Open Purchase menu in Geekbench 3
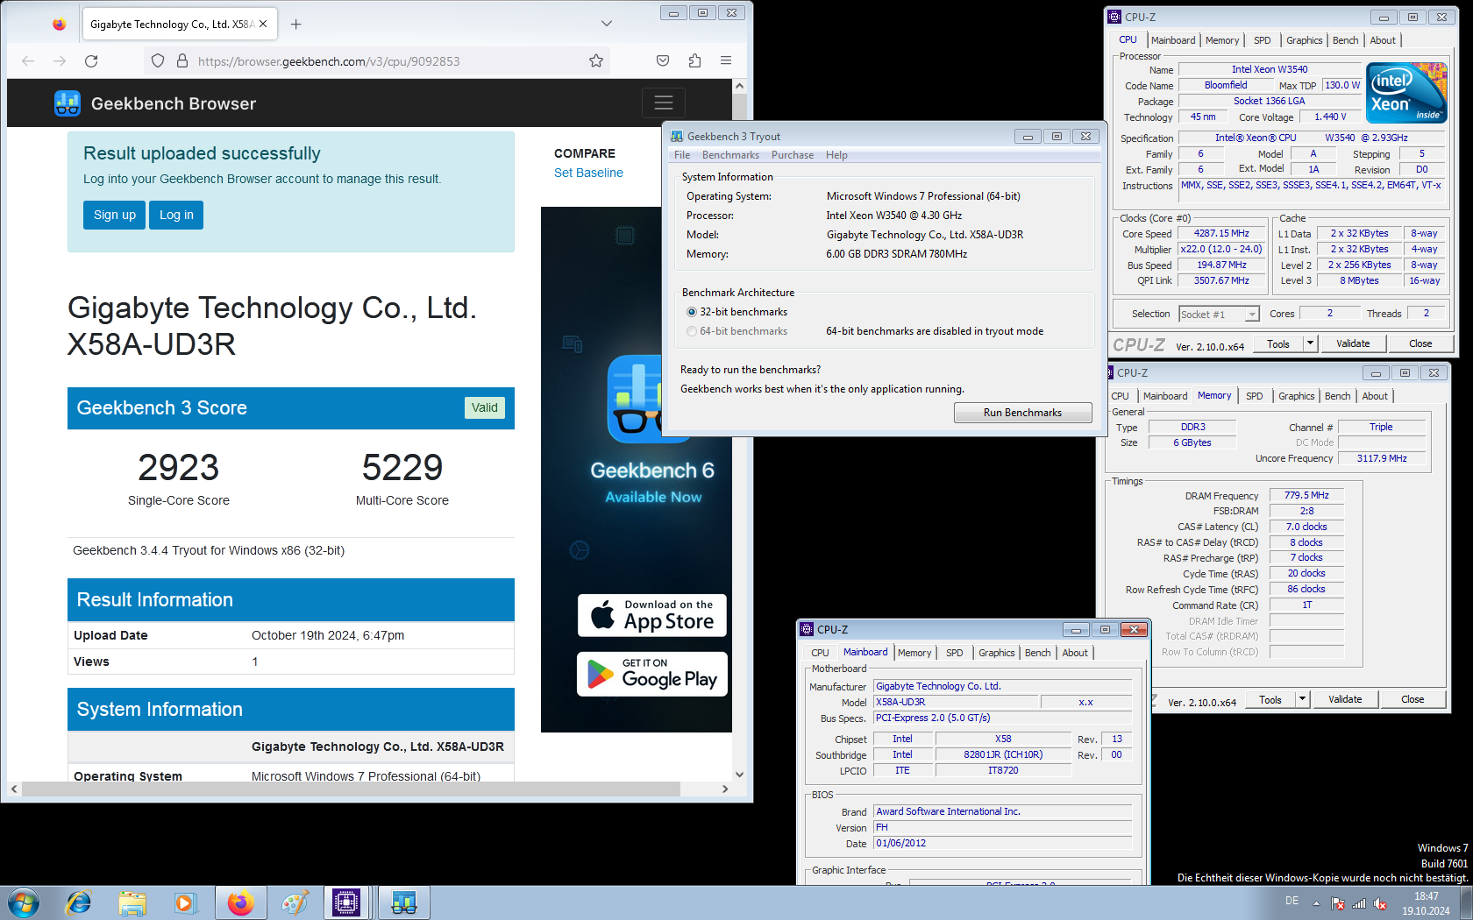Viewport: 1473px width, 920px height. pyautogui.click(x=793, y=155)
